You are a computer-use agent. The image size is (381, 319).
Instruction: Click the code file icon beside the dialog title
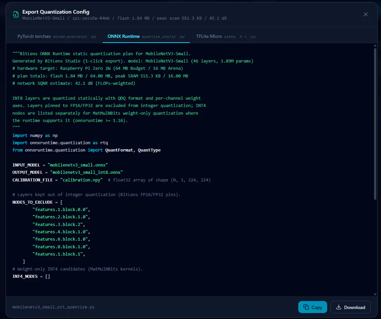(x=16, y=15)
